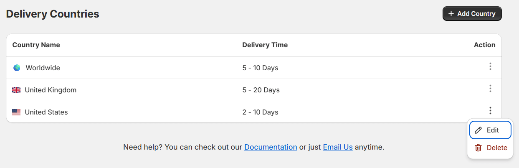Click the Country Name column header

point(36,45)
